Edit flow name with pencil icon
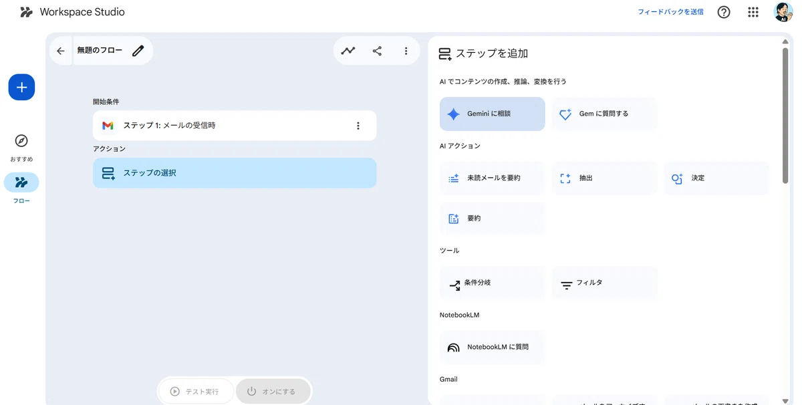802x405 pixels. coord(138,51)
